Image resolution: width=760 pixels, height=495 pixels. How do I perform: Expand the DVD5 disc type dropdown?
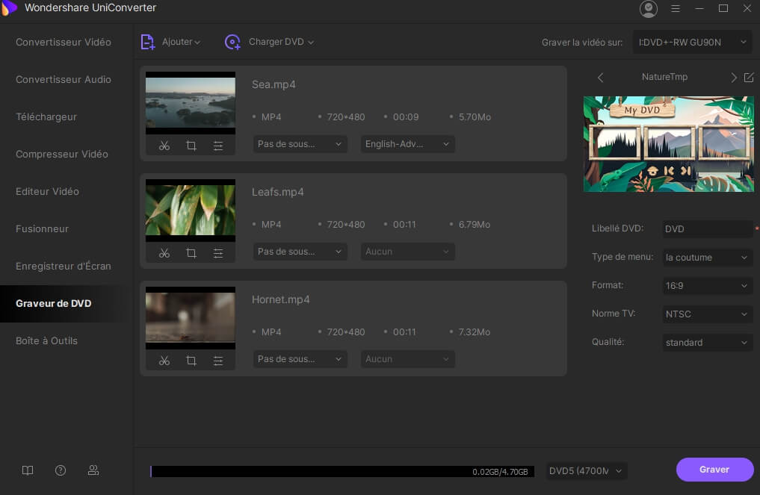[585, 471]
